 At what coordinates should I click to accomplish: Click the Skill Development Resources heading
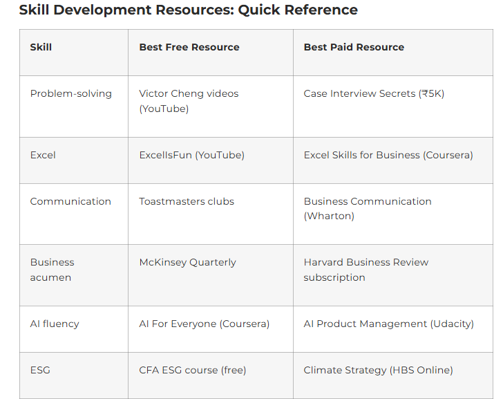point(188,10)
